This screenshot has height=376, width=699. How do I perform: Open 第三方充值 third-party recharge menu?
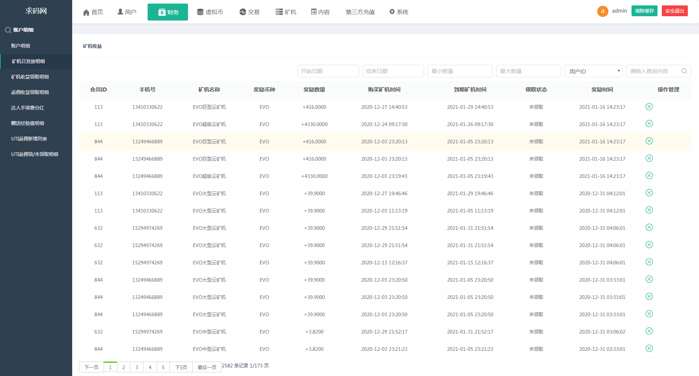pos(360,12)
